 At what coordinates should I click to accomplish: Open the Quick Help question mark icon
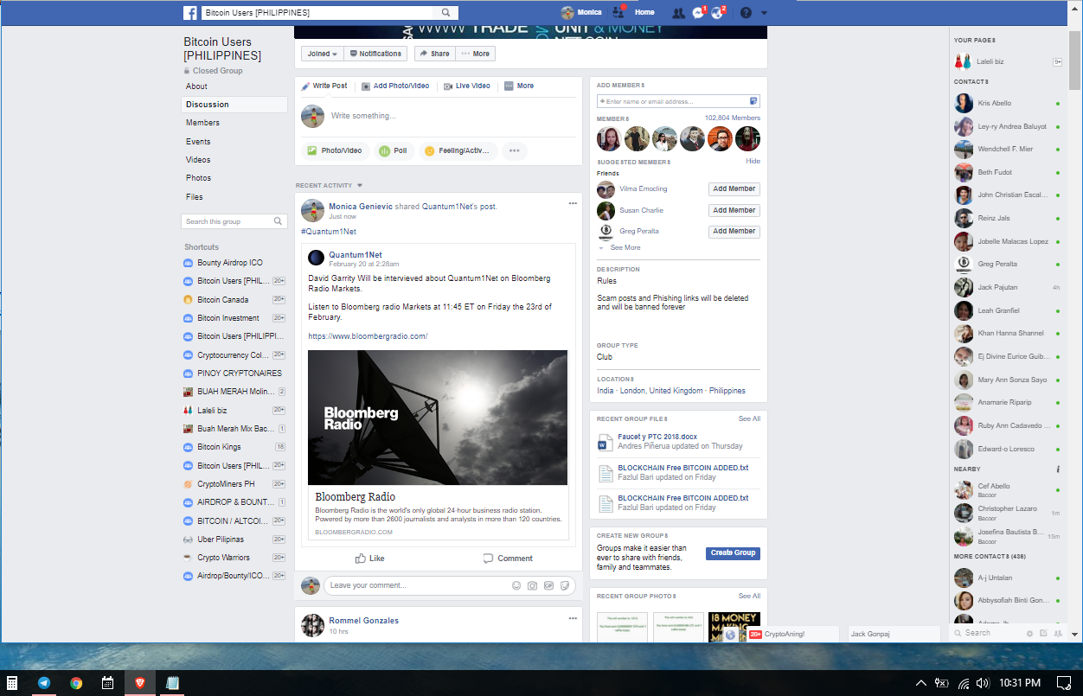(x=746, y=13)
